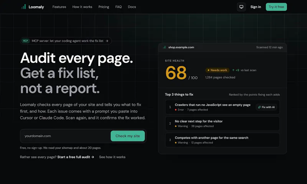Click Scanned 12 min ago text
Viewport: 307px width, 184px height.
tap(269, 47)
